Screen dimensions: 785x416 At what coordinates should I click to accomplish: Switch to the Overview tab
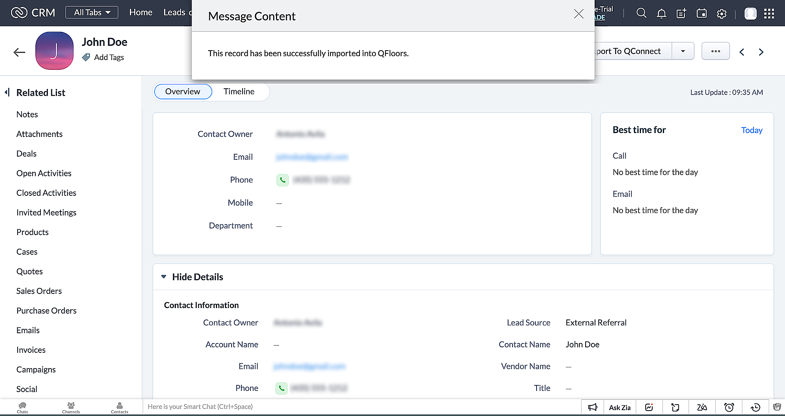183,91
